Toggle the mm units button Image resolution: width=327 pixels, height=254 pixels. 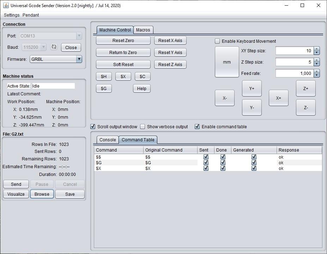pyautogui.click(x=227, y=62)
